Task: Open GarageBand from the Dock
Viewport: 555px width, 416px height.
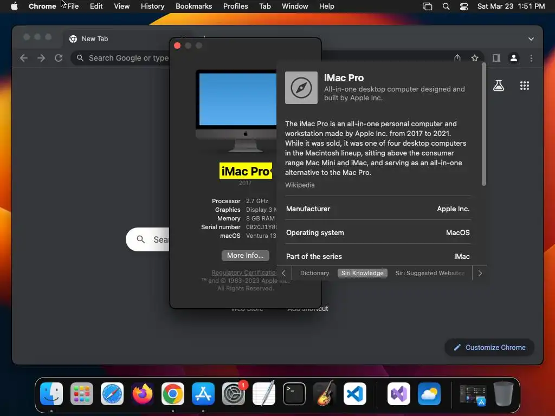Action: click(x=325, y=394)
